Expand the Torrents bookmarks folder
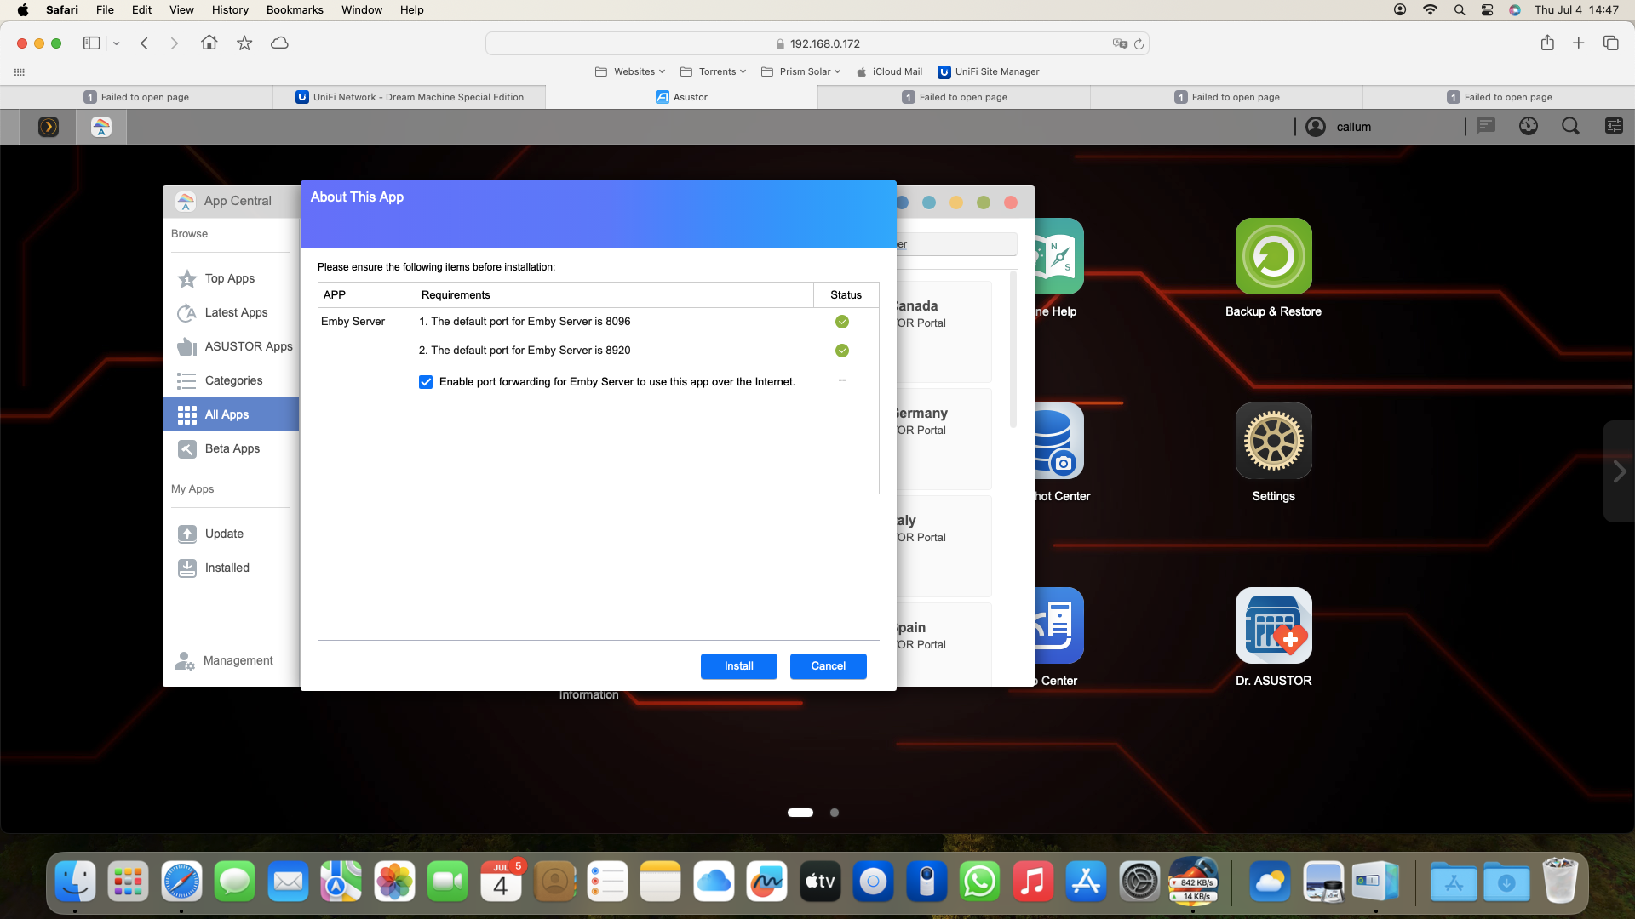Viewport: 1635px width, 919px height. tap(713, 71)
